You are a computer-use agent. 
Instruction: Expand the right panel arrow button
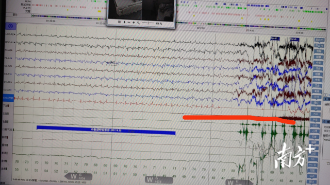[x=325, y=95]
